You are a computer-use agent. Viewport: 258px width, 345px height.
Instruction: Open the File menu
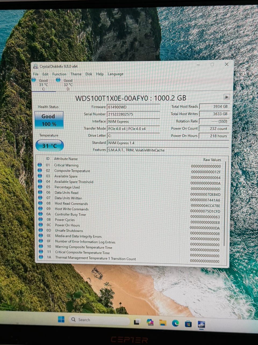[x=36, y=74]
